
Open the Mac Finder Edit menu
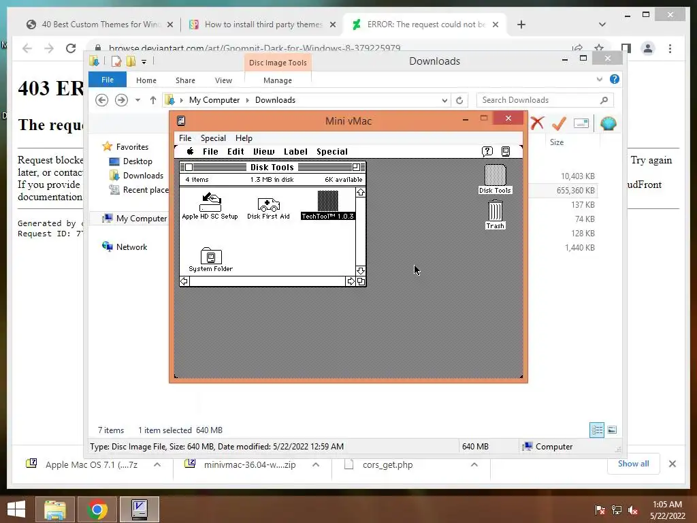236,152
